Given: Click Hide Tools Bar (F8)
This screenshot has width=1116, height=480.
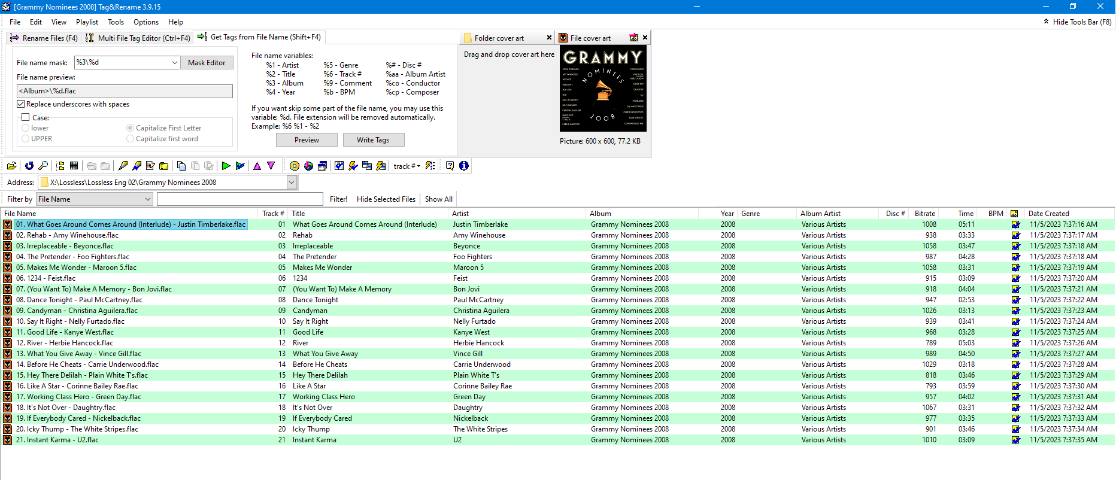Looking at the screenshot, I should pos(1078,22).
